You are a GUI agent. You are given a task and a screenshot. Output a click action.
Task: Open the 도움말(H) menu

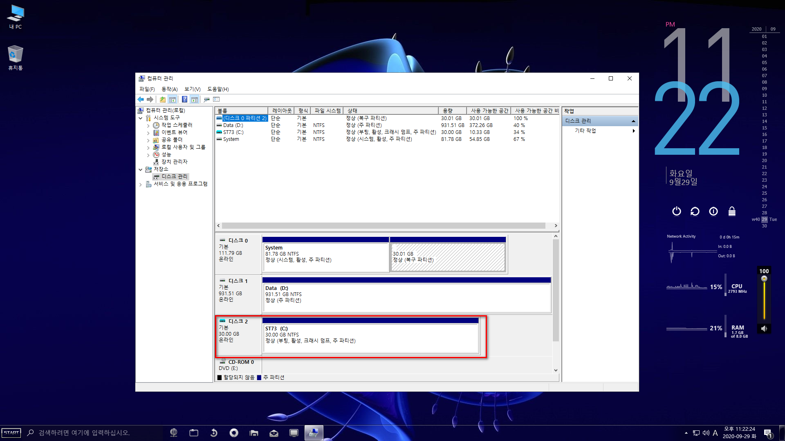click(218, 89)
